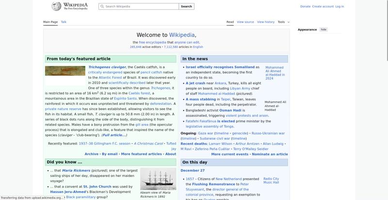Screen dimensions: 388x200
Task: Click the Wikipedia globe logo
Action: 57,6
